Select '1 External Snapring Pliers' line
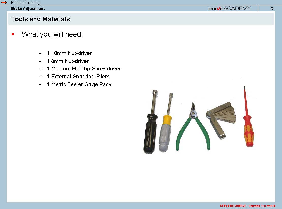The width and height of the screenshot is (282, 209). pyautogui.click(x=78, y=77)
